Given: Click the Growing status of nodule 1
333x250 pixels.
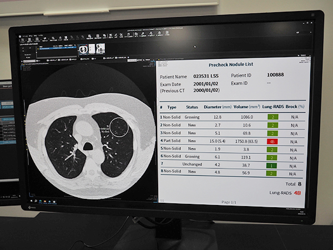Looking at the screenshot, I should click(192, 117).
